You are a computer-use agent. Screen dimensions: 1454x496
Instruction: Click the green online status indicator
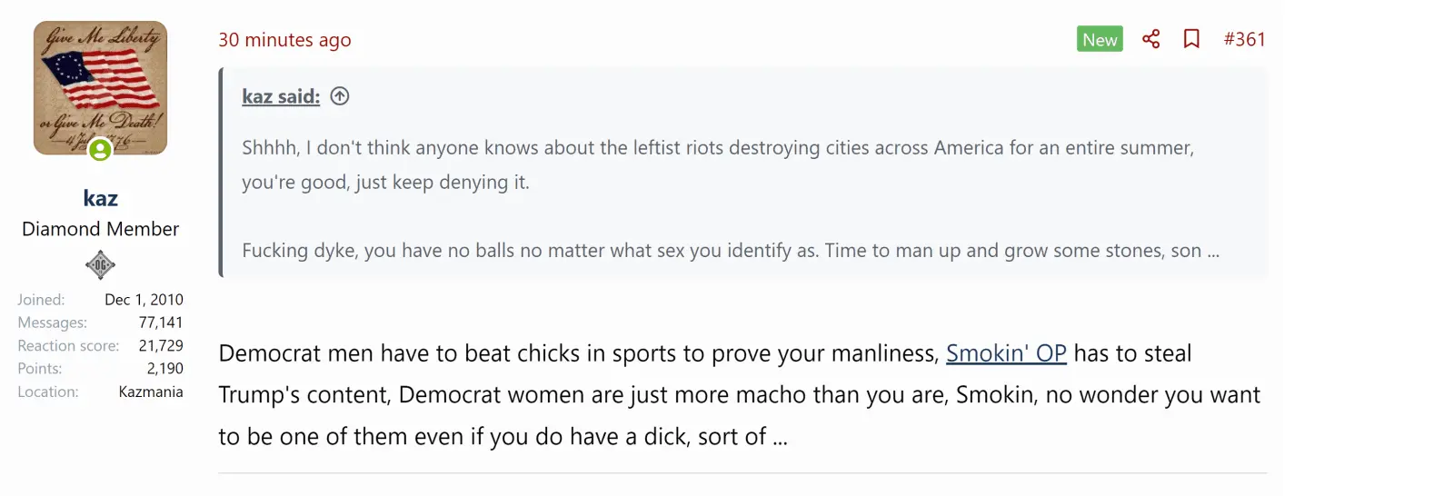click(x=100, y=150)
